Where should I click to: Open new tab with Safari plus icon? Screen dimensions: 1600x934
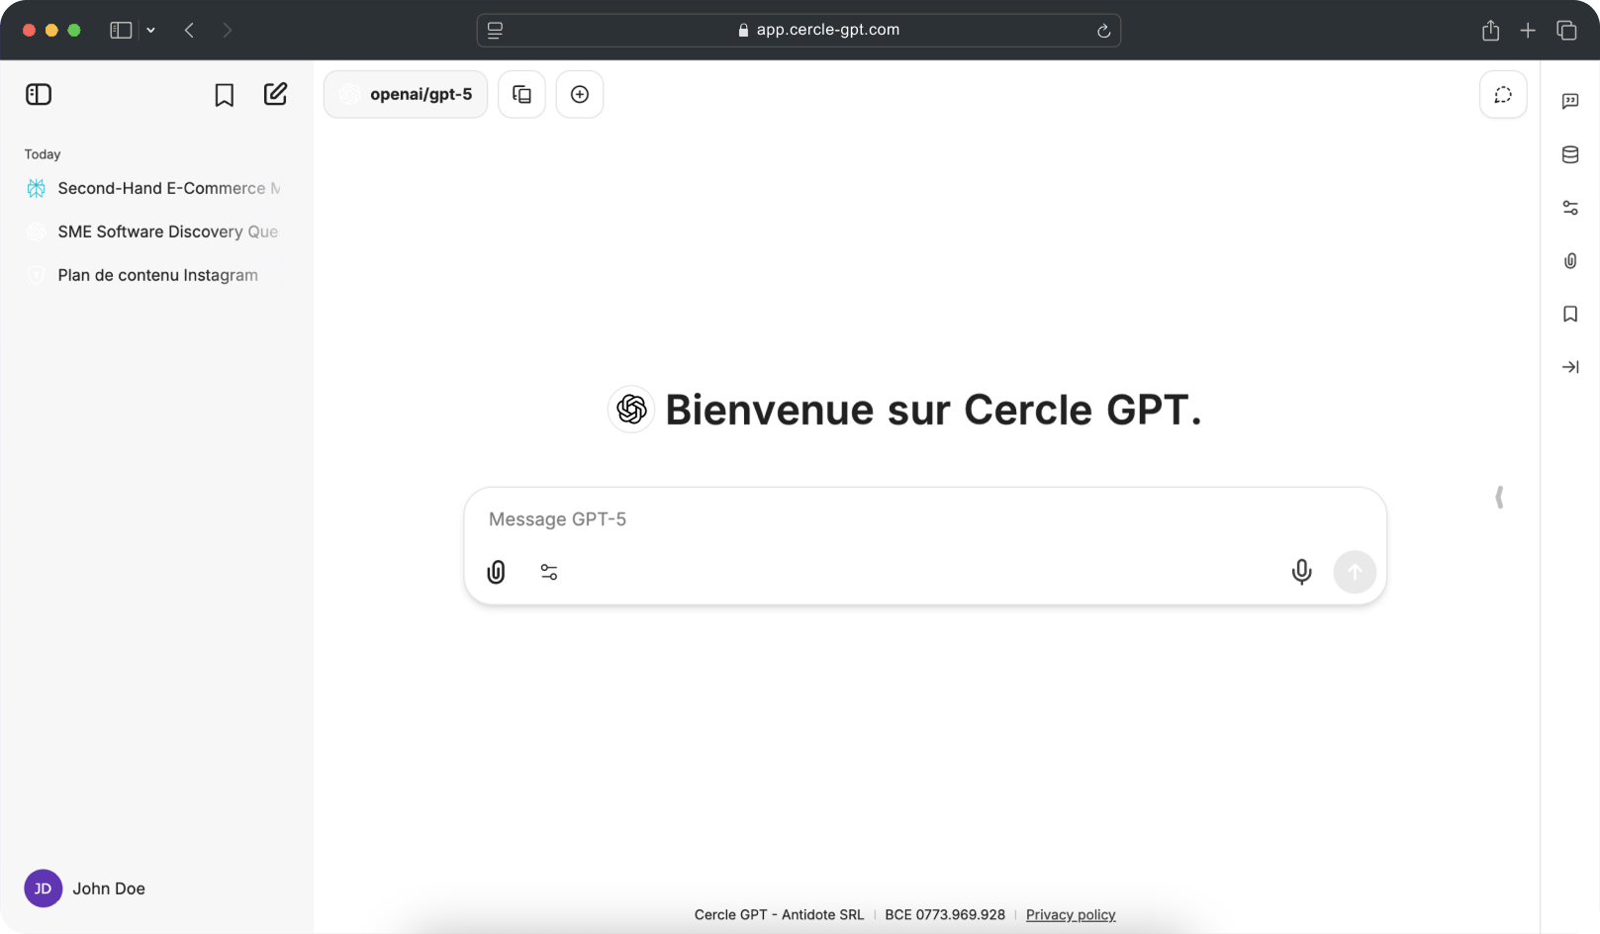coord(1528,31)
